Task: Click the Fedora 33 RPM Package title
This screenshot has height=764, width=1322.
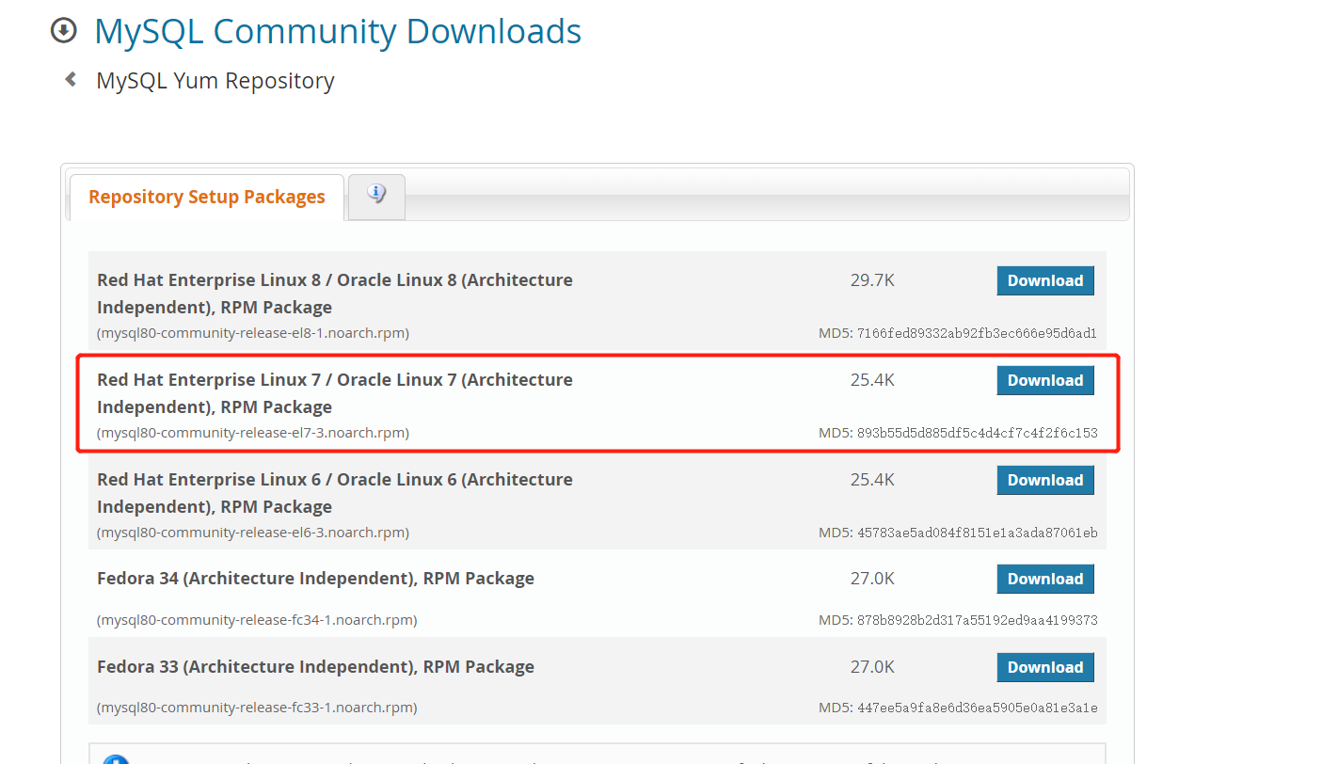Action: [x=315, y=667]
